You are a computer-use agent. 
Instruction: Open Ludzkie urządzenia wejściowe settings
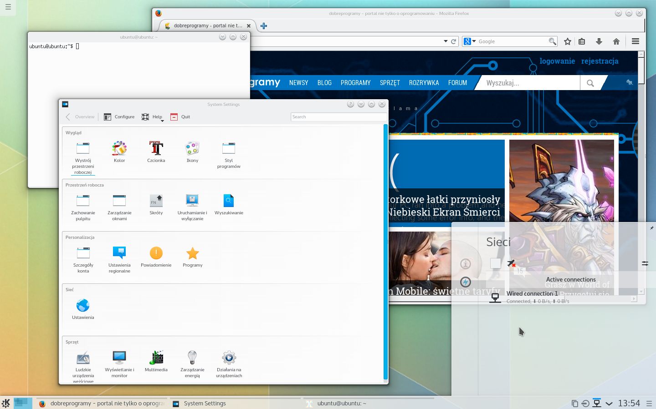(83, 366)
